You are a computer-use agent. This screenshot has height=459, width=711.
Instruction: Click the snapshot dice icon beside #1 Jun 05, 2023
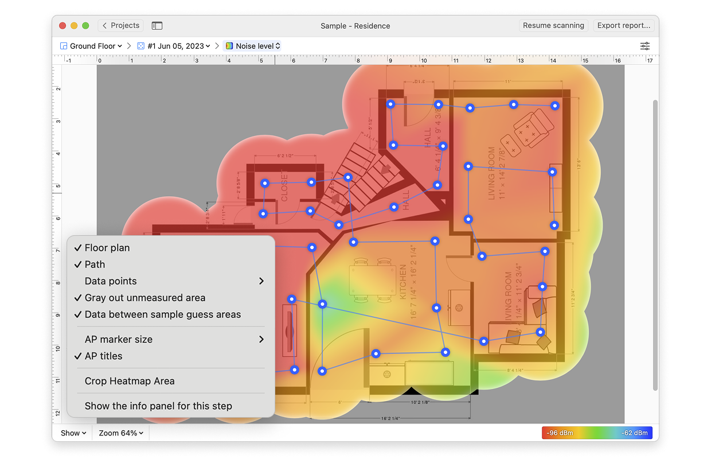coord(141,46)
